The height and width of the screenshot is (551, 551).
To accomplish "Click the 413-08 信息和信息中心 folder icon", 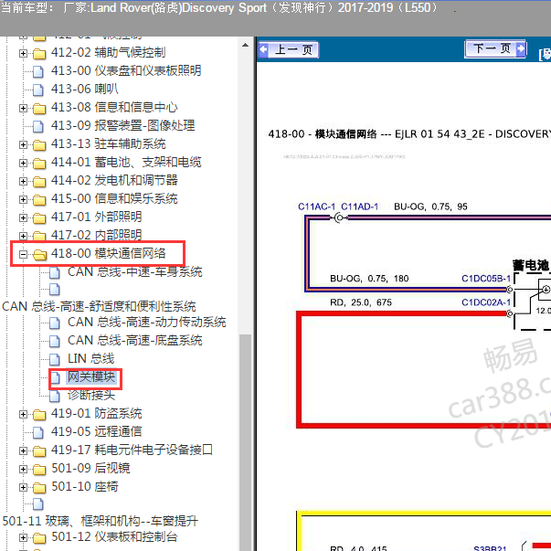I will pos(39,109).
